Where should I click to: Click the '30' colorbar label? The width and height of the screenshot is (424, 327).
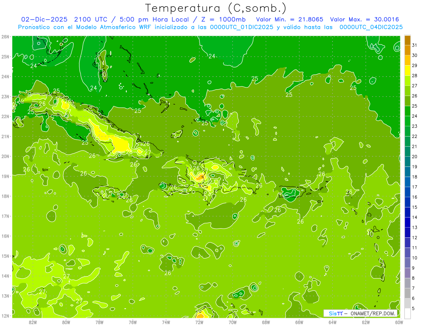[415, 55]
